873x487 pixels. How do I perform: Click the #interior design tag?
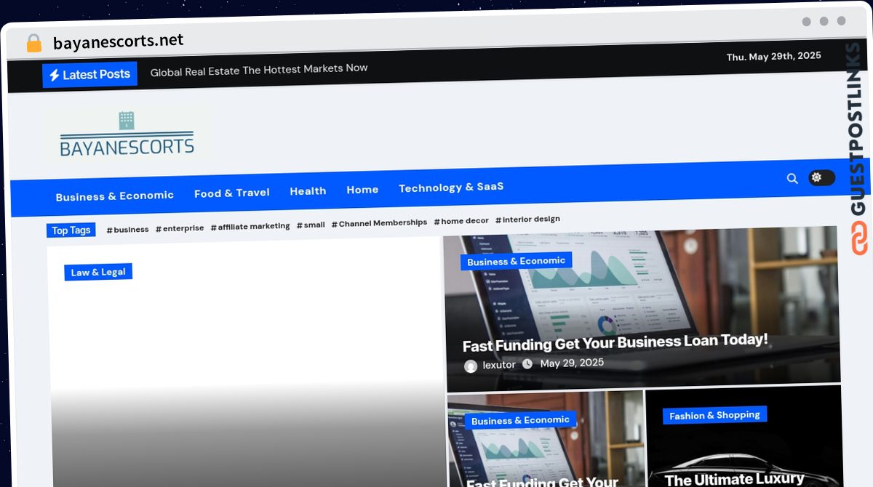click(x=527, y=220)
